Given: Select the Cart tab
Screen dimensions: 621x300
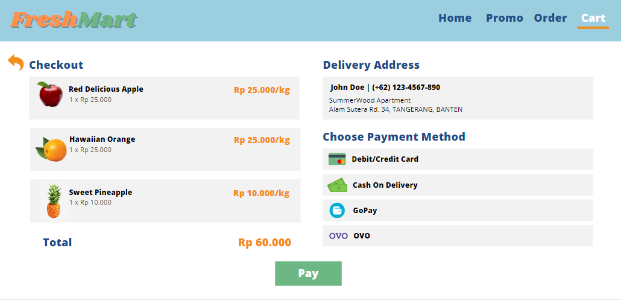Looking at the screenshot, I should click(x=593, y=18).
